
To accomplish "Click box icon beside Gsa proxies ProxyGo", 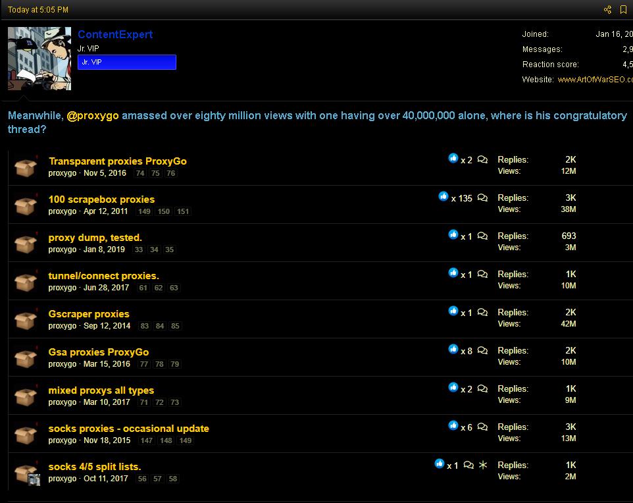I will coord(26,358).
